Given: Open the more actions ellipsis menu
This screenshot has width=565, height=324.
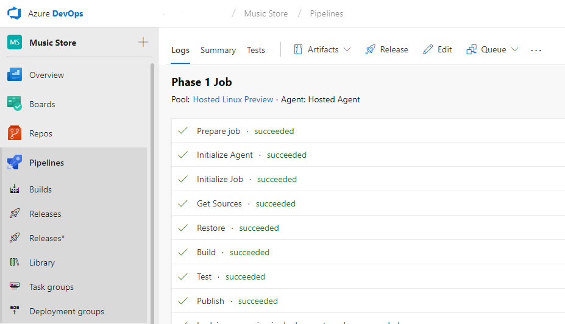Looking at the screenshot, I should pos(536,50).
